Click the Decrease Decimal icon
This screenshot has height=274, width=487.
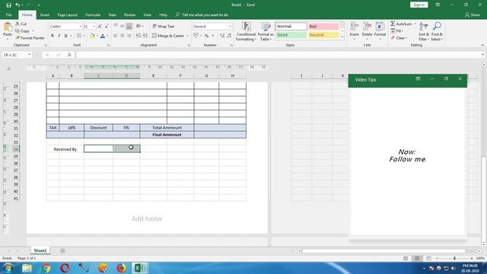coord(229,36)
